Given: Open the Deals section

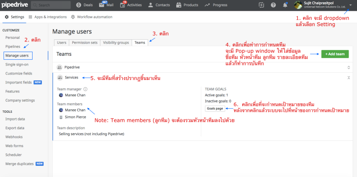Looking at the screenshot, I should 84,5.
